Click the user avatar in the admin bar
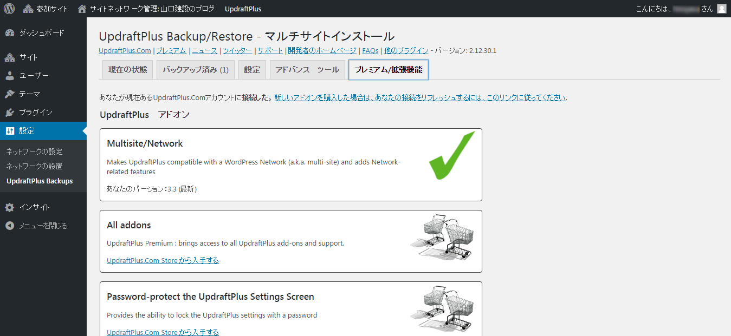Image resolution: width=731 pixels, height=336 pixels. coord(722,9)
